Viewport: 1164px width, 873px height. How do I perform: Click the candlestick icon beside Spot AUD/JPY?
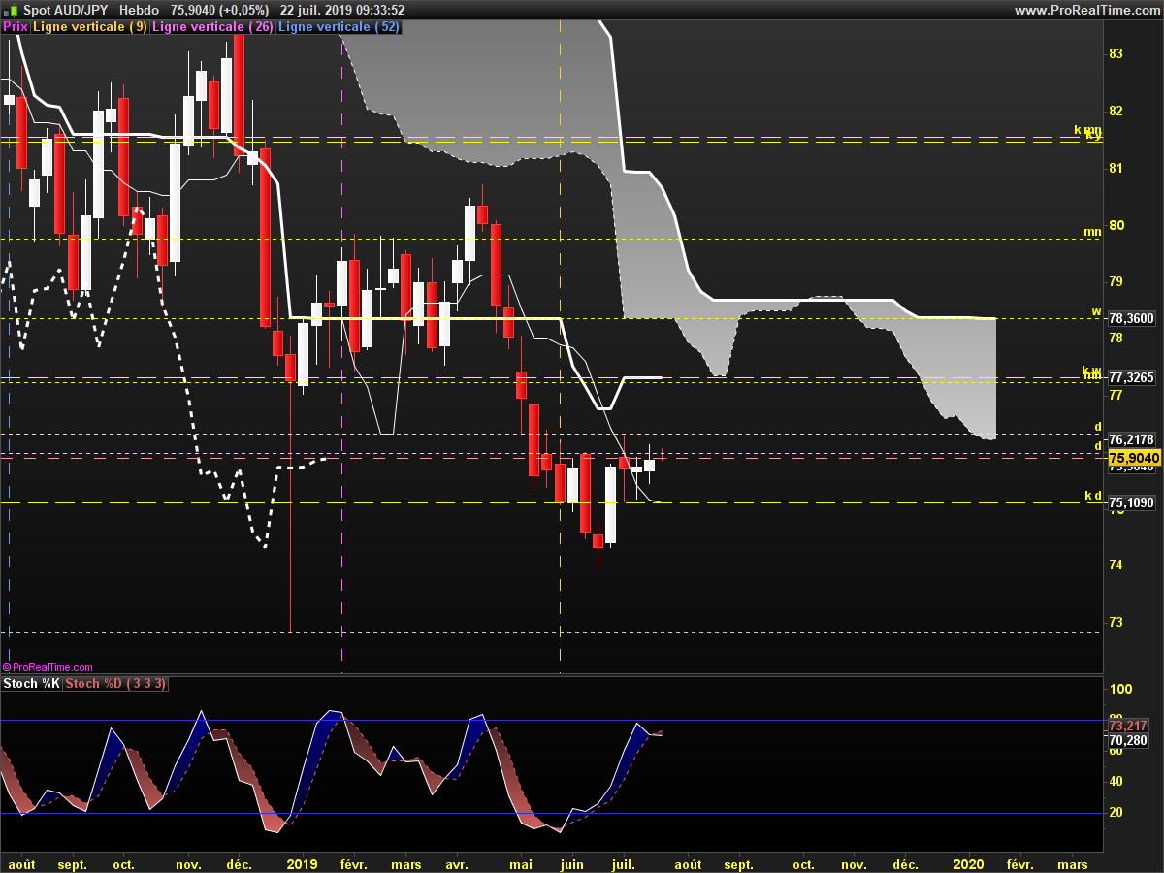(x=11, y=10)
